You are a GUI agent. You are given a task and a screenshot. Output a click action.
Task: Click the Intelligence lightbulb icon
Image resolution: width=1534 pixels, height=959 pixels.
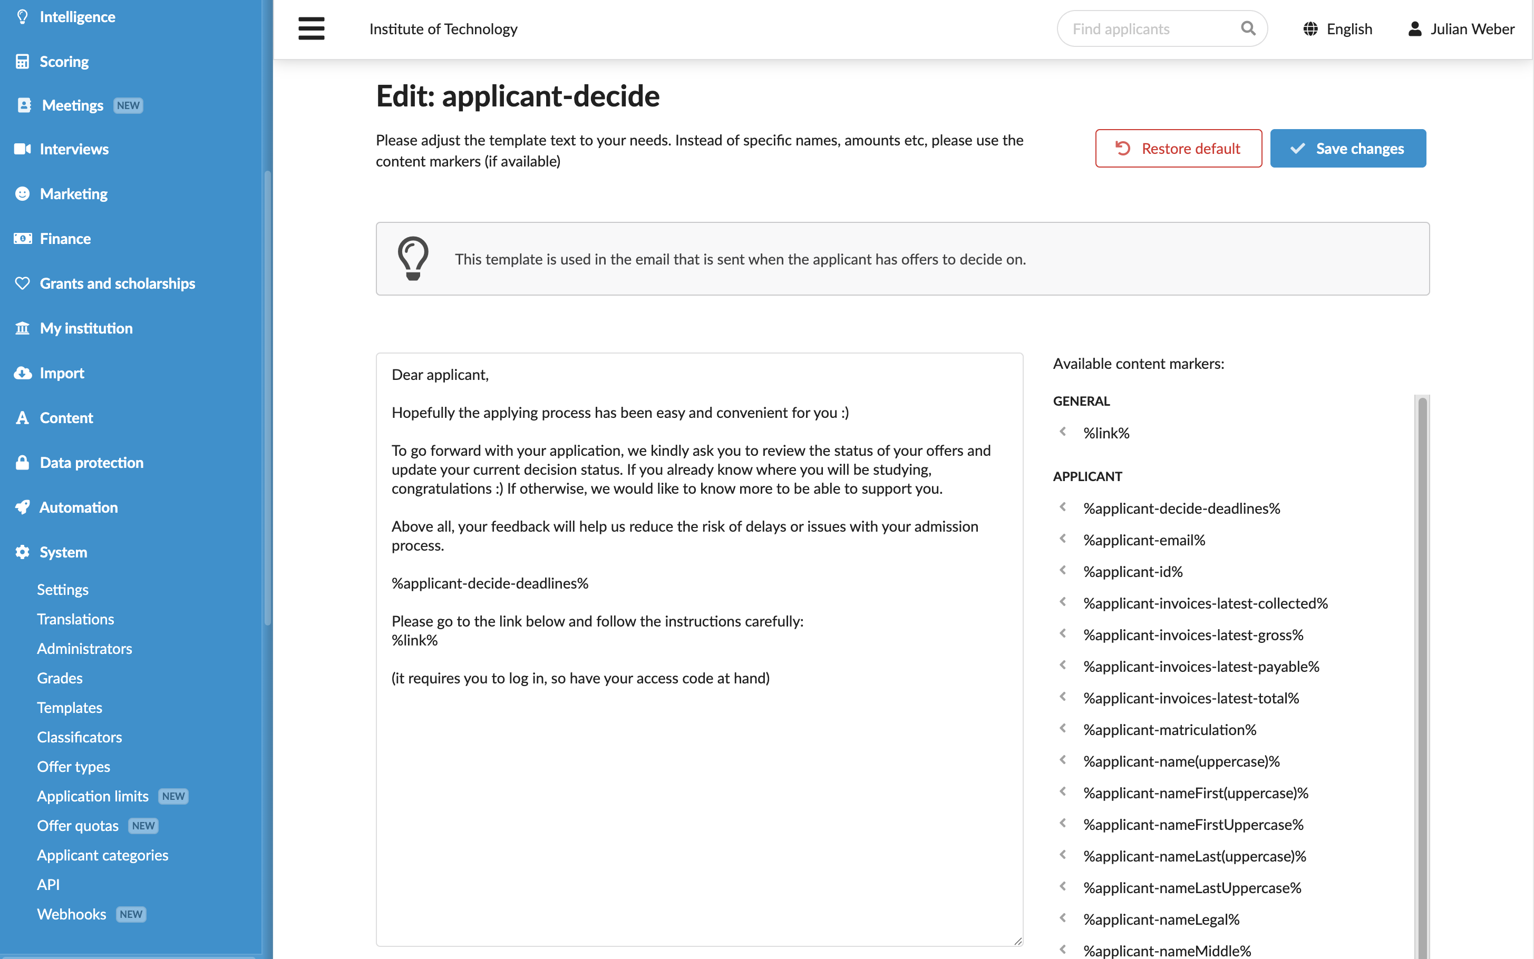point(22,16)
